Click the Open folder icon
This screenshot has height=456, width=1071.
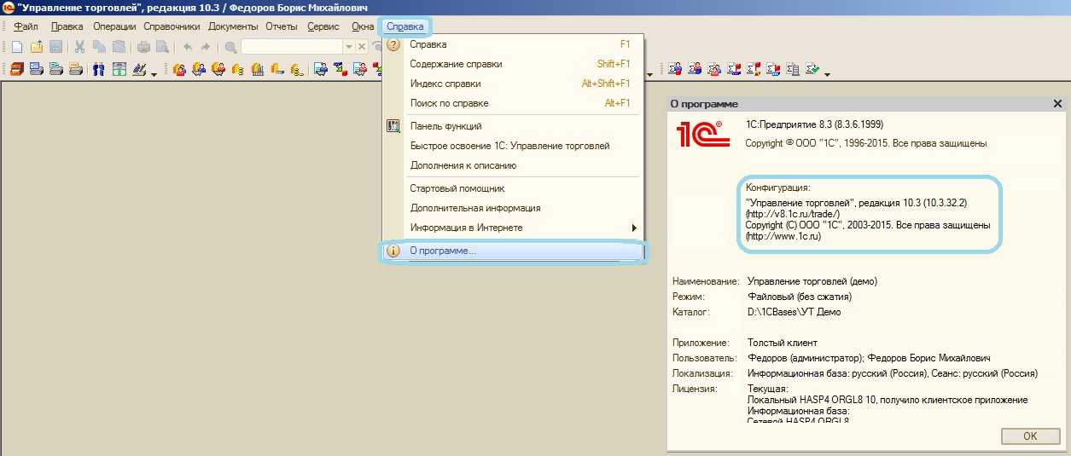(x=37, y=47)
